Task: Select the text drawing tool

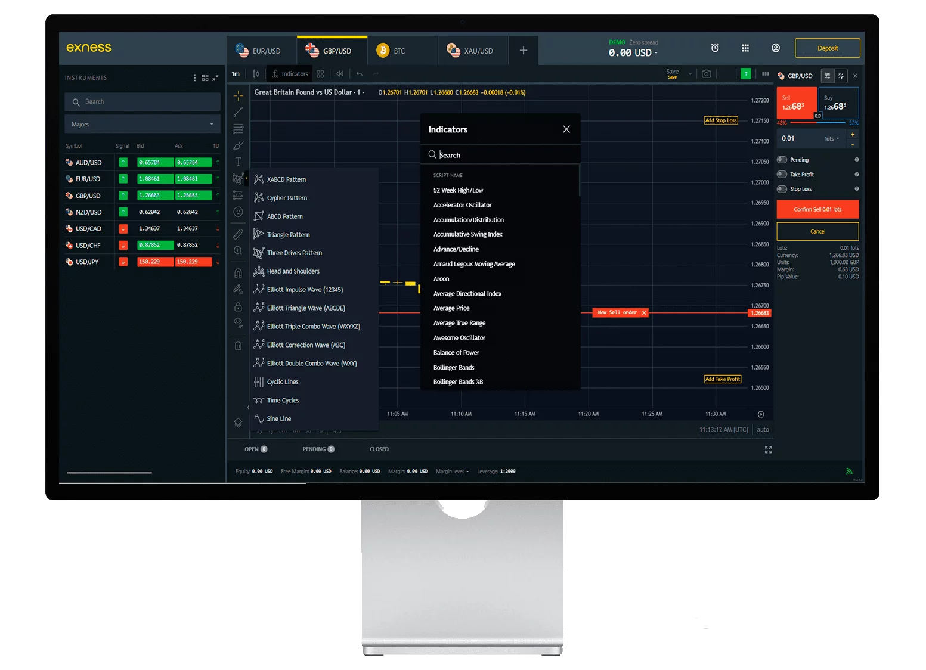Action: pos(238,162)
